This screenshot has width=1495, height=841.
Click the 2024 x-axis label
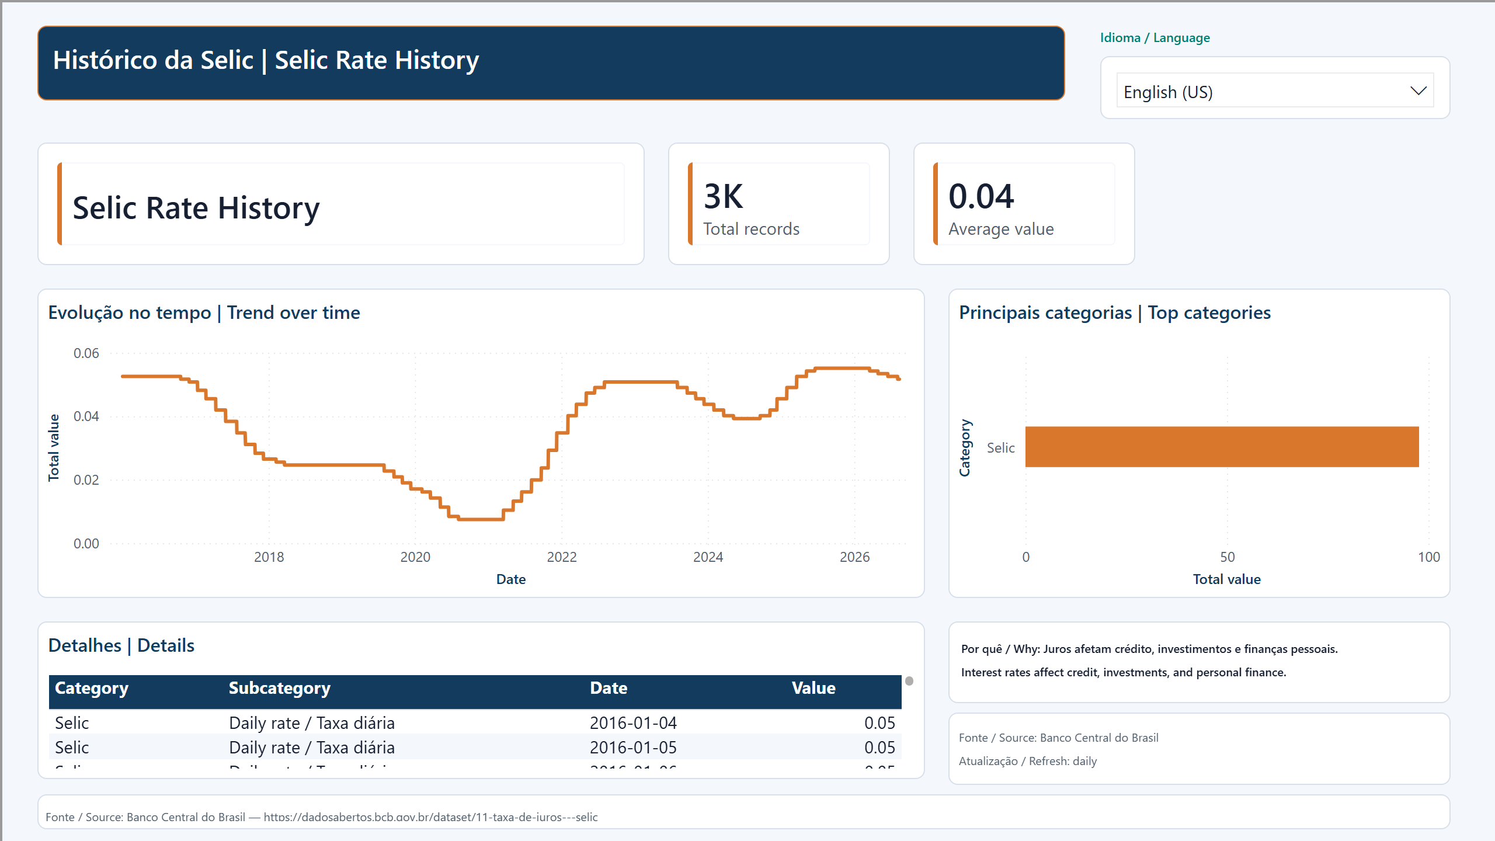tap(708, 557)
